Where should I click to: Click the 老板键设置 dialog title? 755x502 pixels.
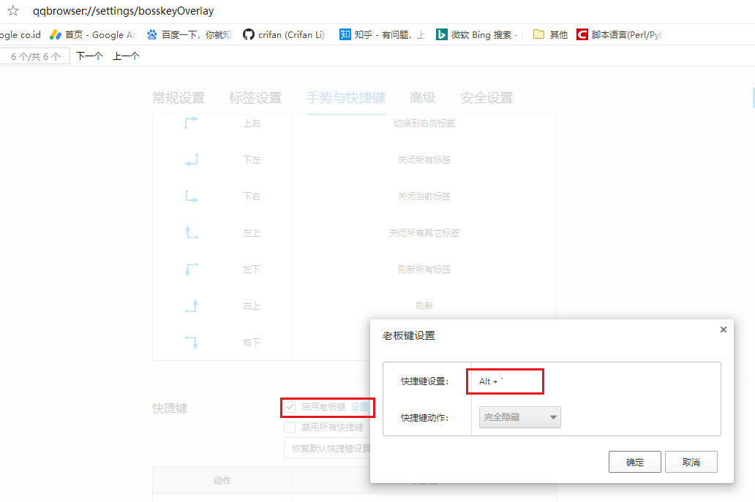[409, 335]
